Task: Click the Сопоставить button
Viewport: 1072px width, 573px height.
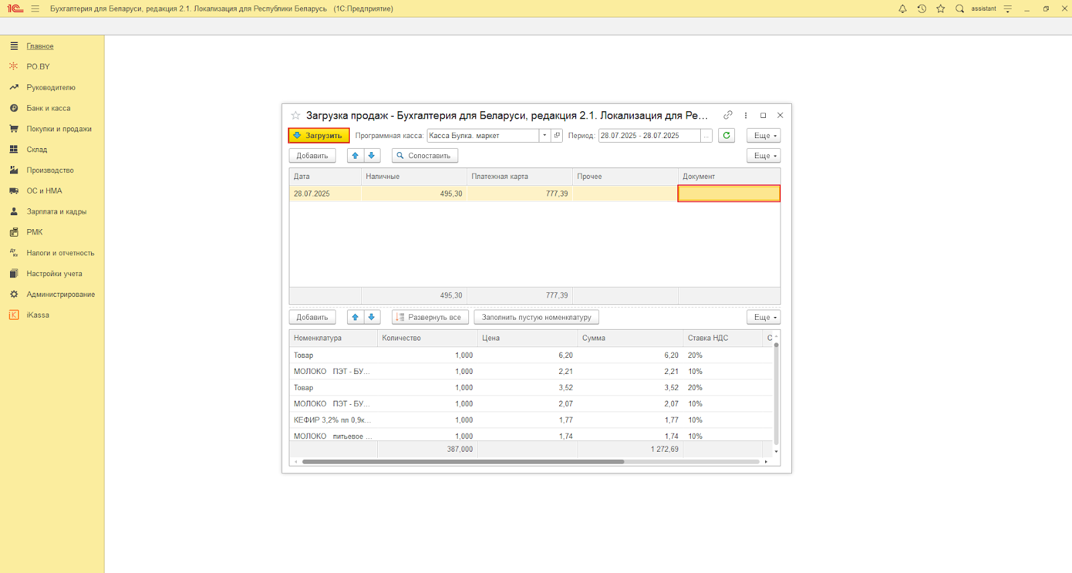Action: pos(425,155)
